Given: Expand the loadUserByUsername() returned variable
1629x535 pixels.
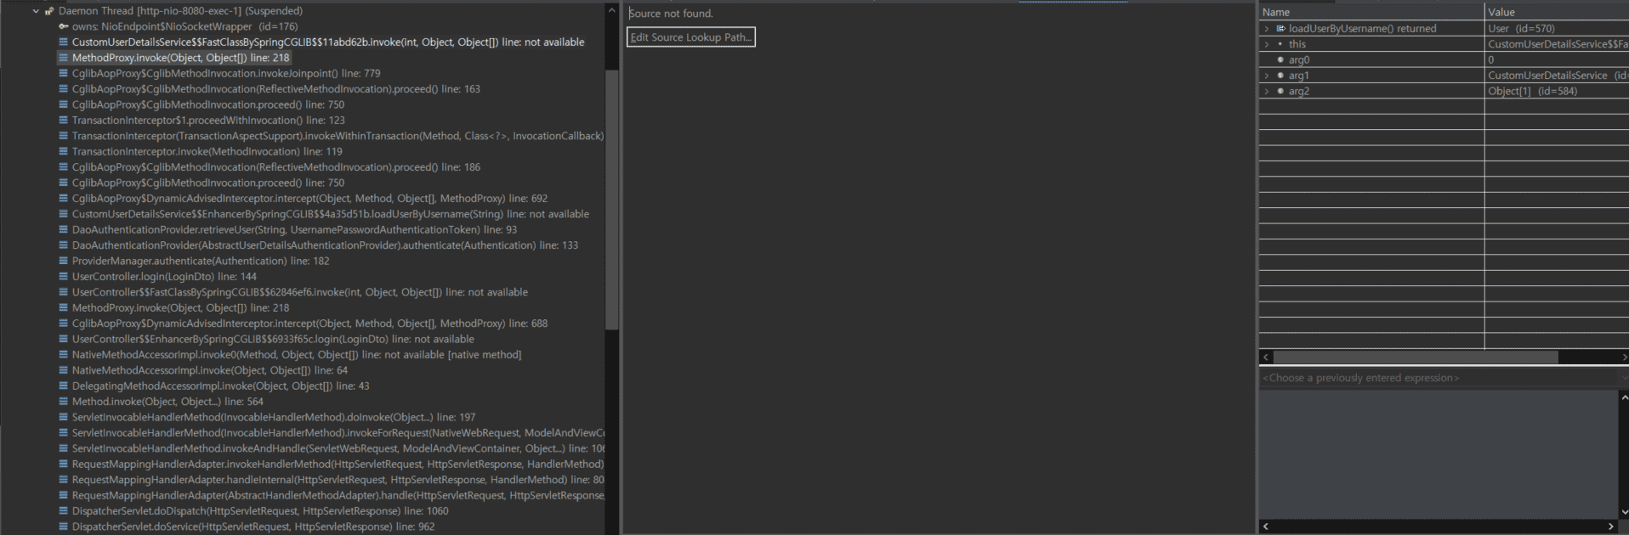Looking at the screenshot, I should click(x=1267, y=29).
